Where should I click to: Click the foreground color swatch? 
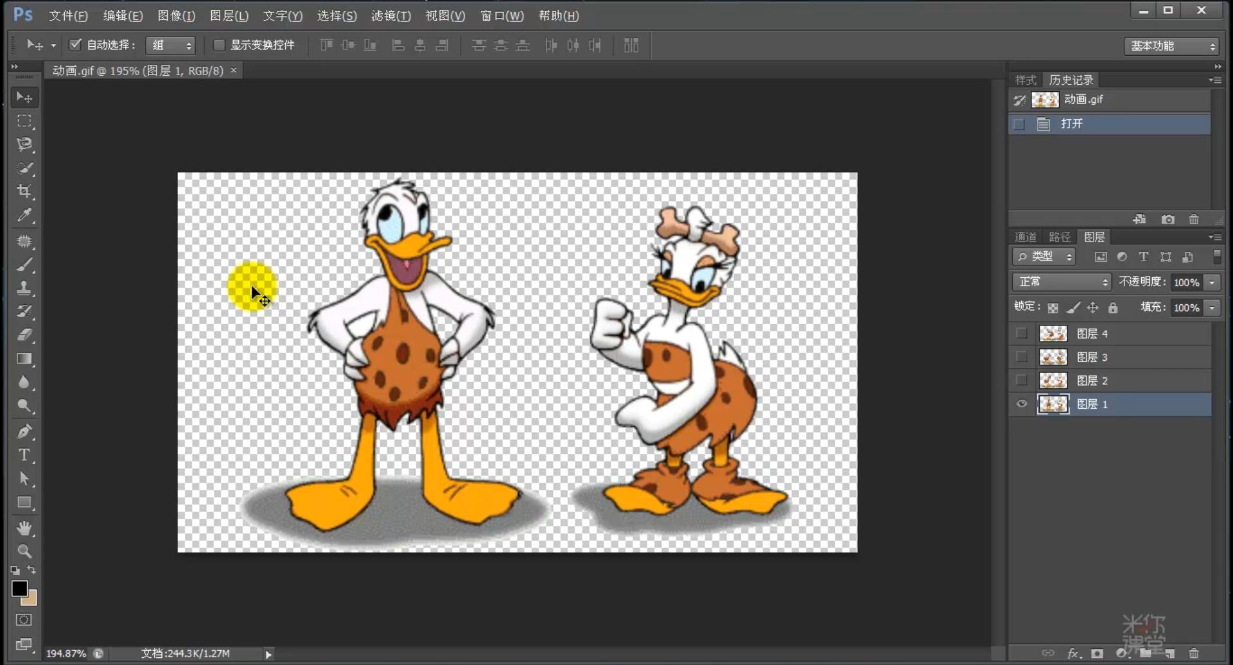[x=19, y=588]
